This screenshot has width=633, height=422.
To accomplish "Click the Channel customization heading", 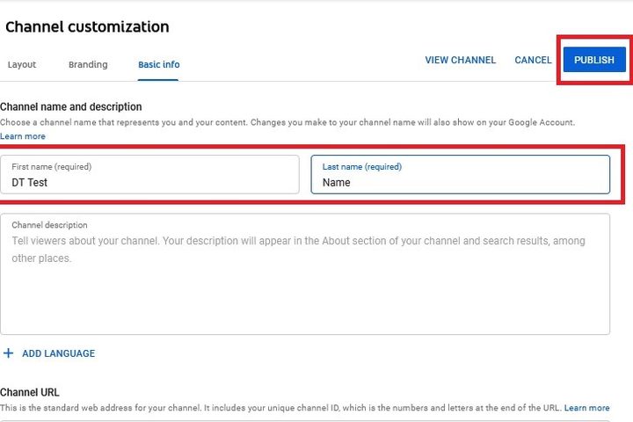I will coord(87,26).
